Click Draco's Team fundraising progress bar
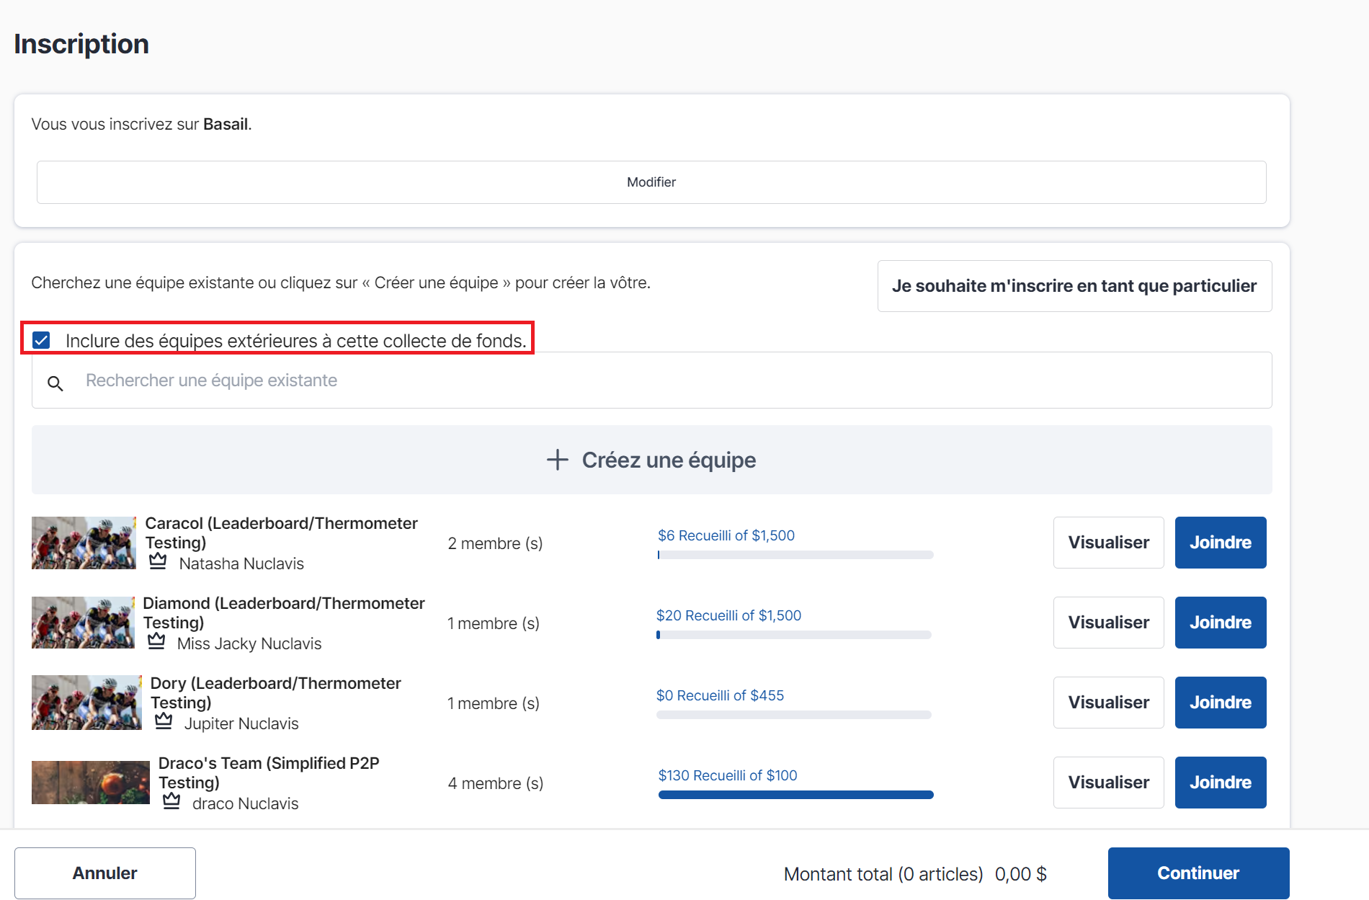Image resolution: width=1369 pixels, height=900 pixels. 795,795
